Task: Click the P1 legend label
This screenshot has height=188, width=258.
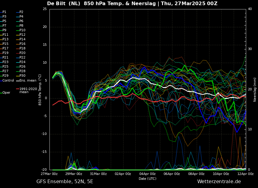Action: 4,12
